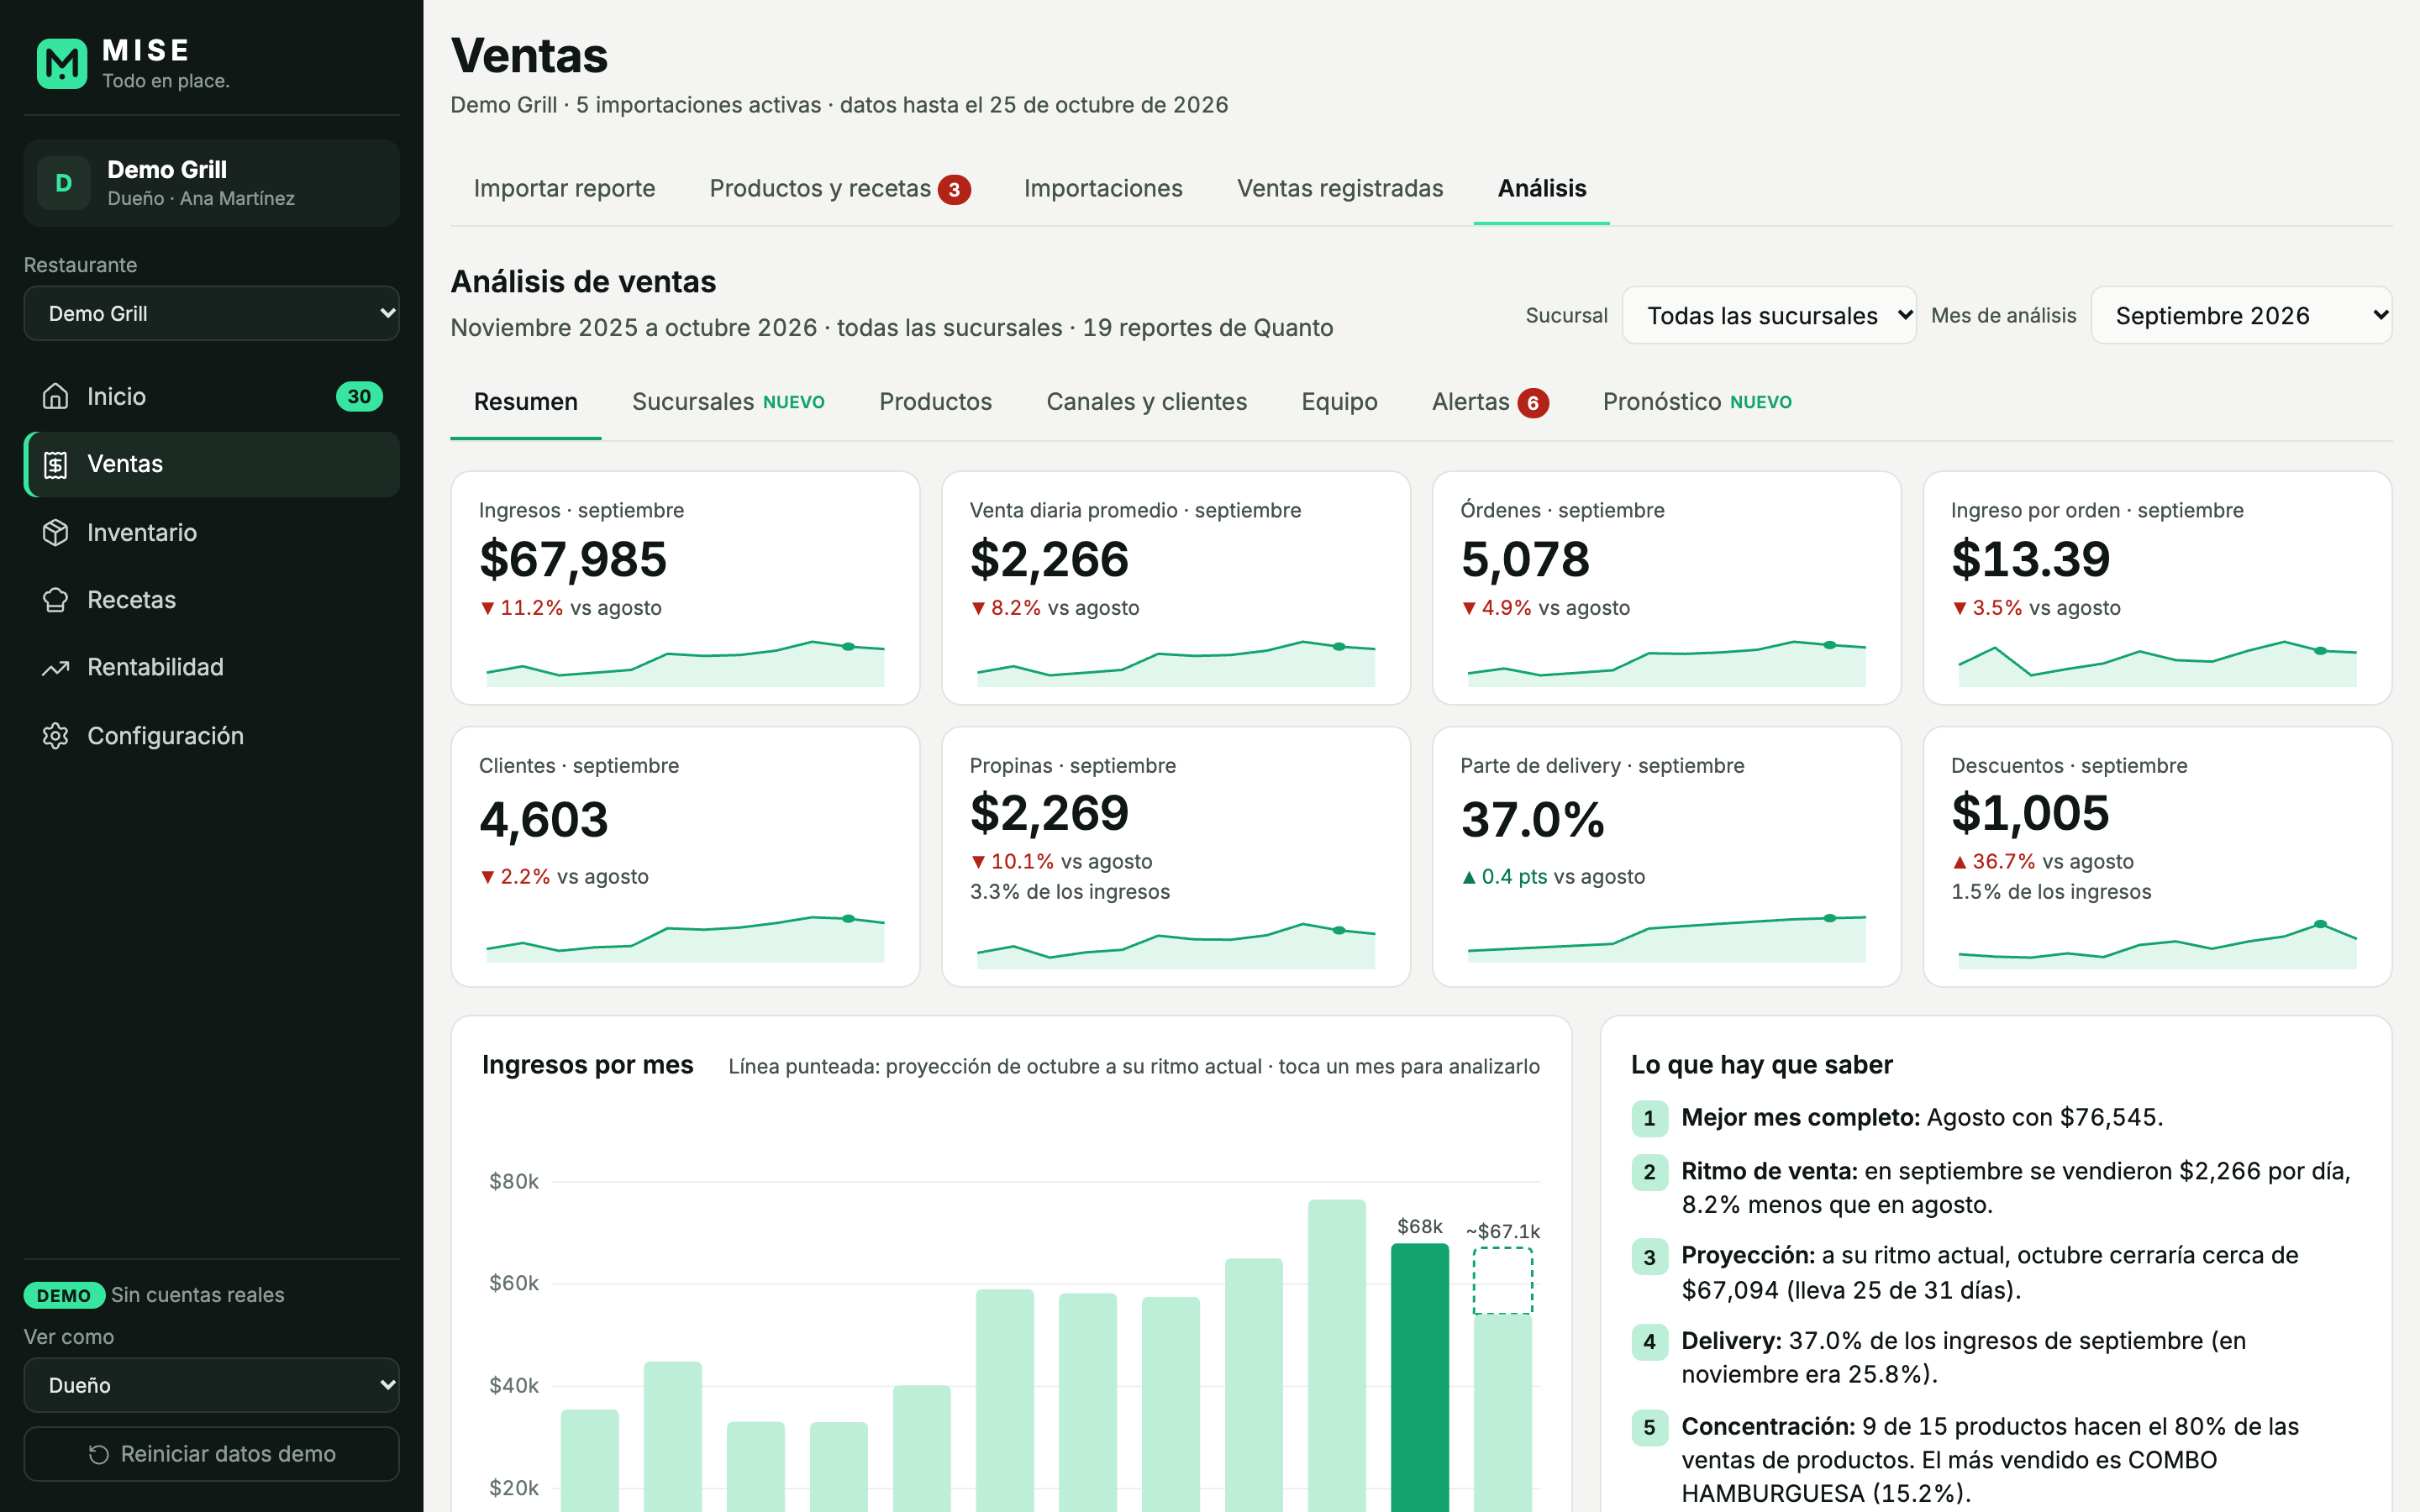Open the Sucursal Todas las sucursales dropdown

tap(1769, 316)
